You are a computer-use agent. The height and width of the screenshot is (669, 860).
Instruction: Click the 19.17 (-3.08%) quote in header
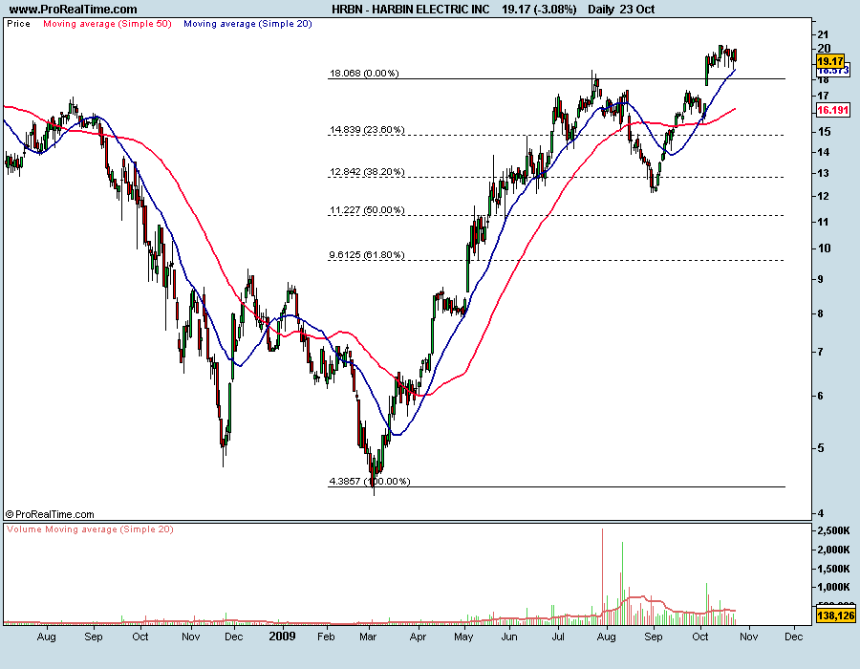(539, 9)
